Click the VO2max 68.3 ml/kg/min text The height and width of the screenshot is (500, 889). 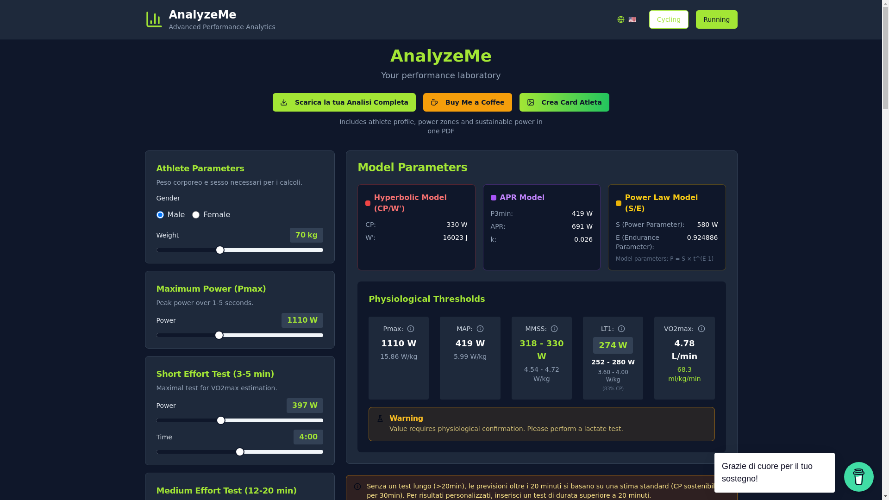684,374
